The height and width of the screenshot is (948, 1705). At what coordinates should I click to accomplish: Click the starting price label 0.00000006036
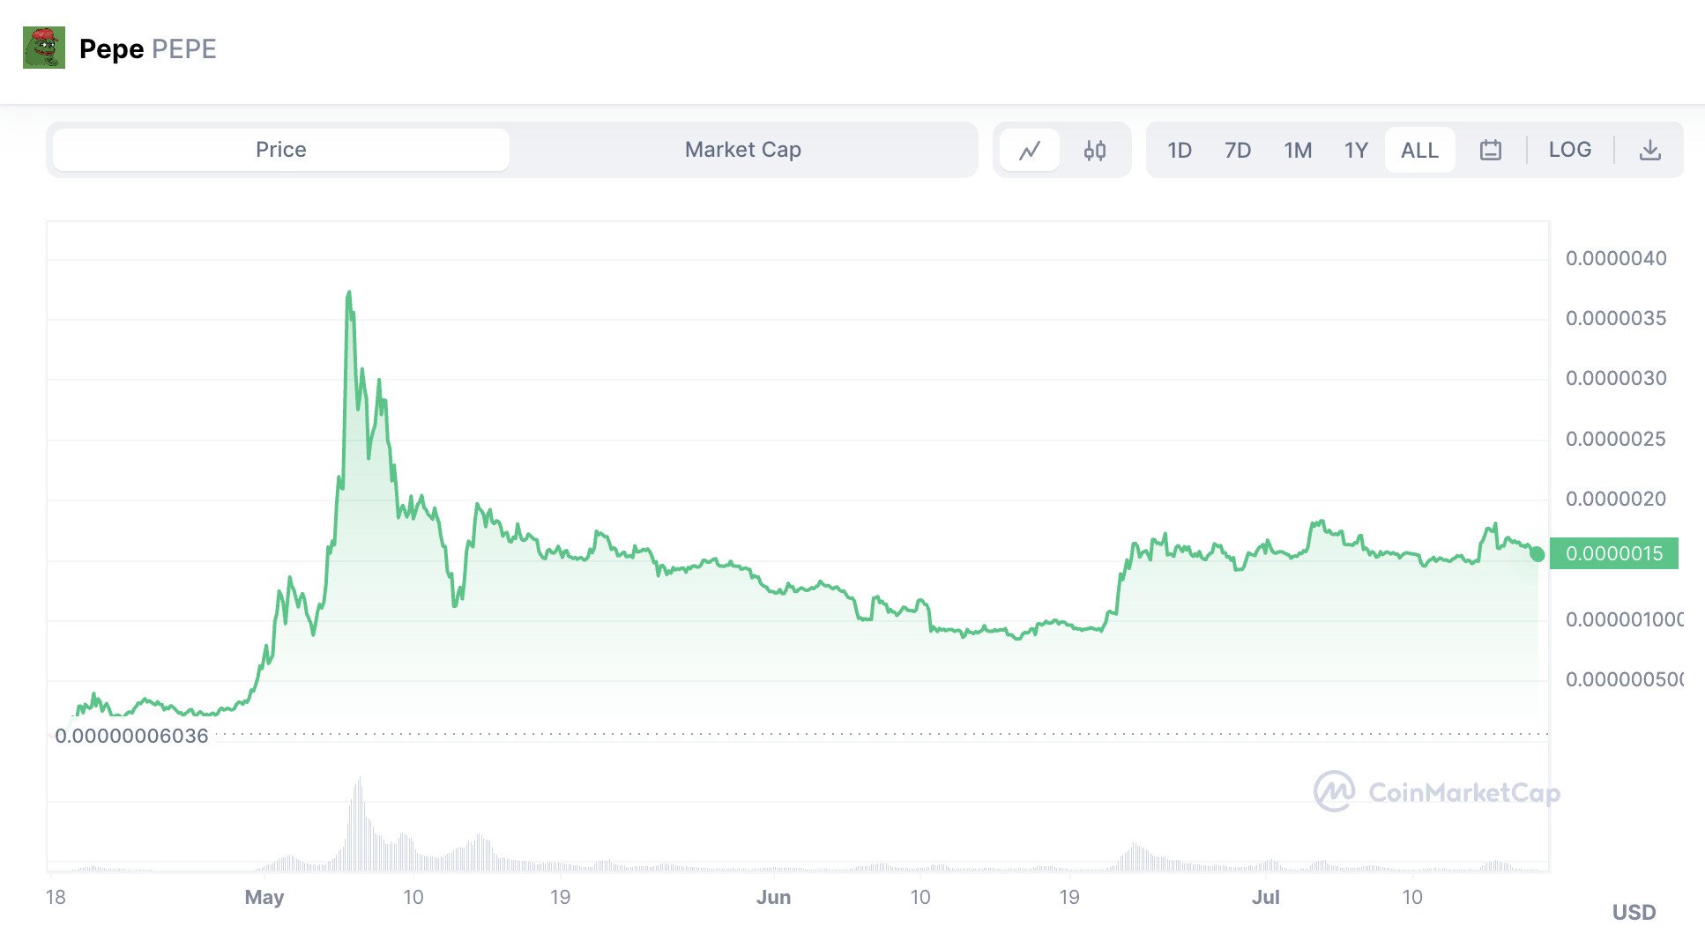point(132,736)
